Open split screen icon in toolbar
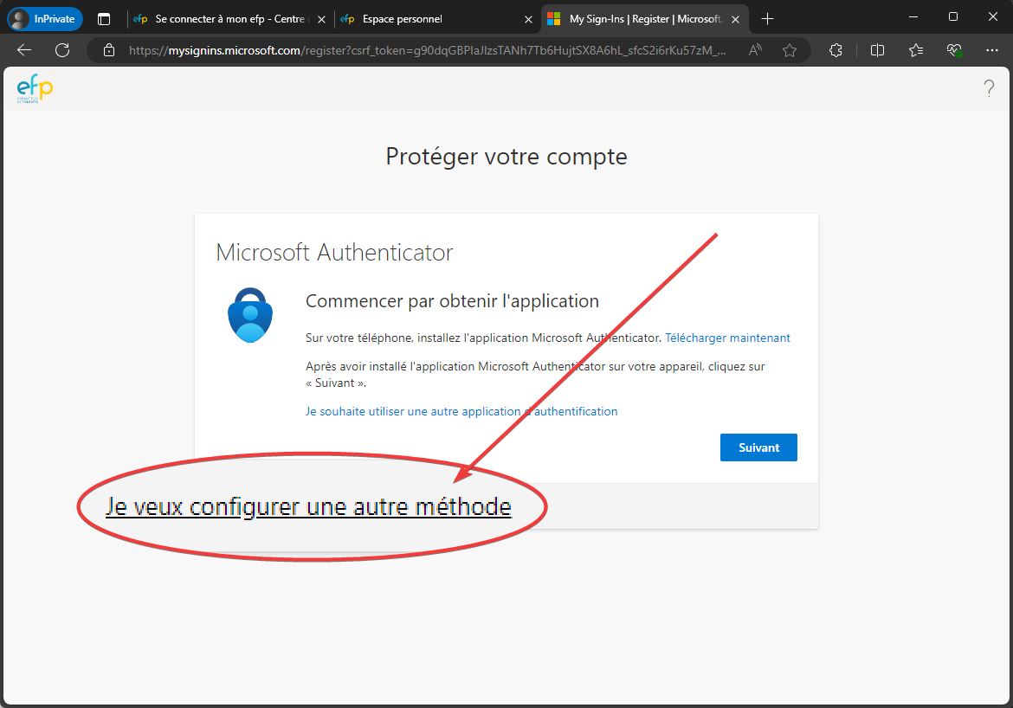Image resolution: width=1013 pixels, height=708 pixels. coord(877,50)
